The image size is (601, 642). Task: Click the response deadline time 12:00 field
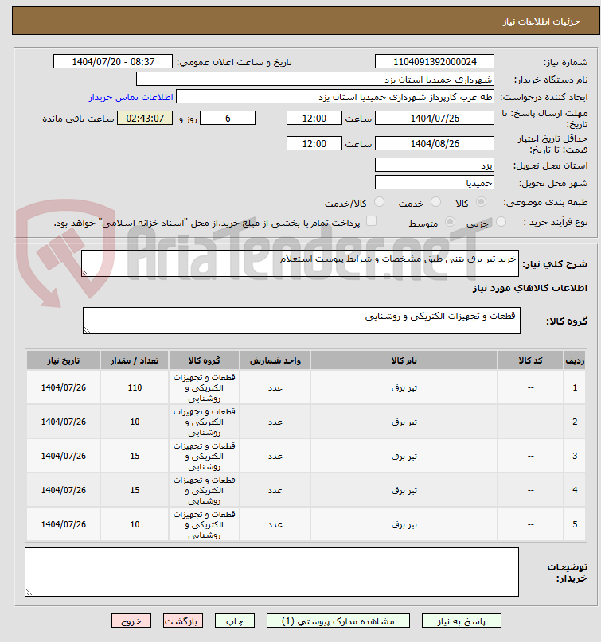[x=314, y=118]
